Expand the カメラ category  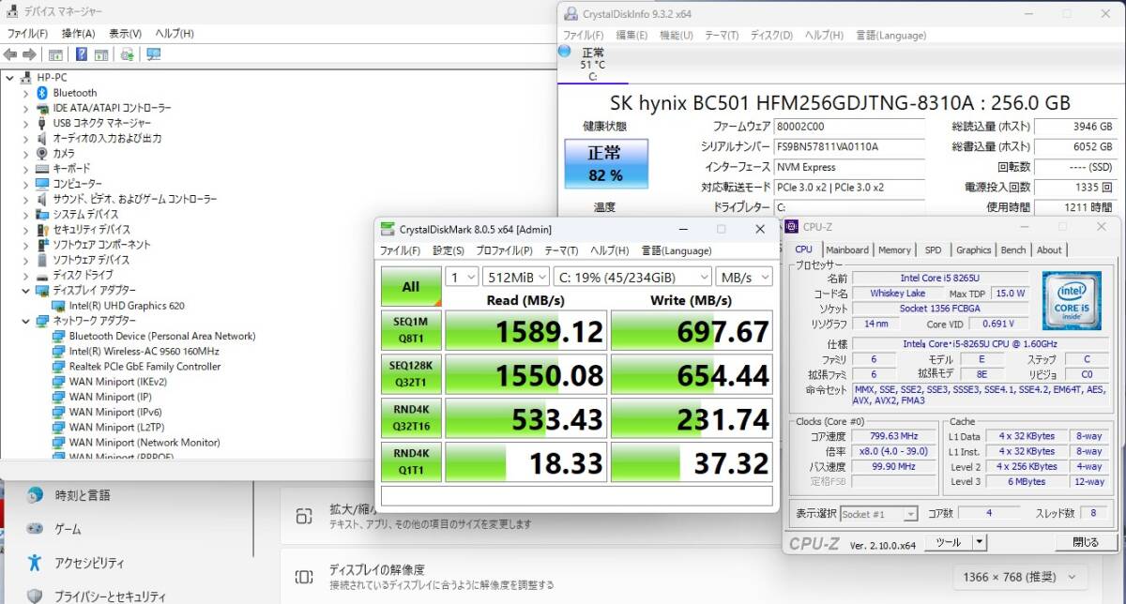(x=25, y=153)
